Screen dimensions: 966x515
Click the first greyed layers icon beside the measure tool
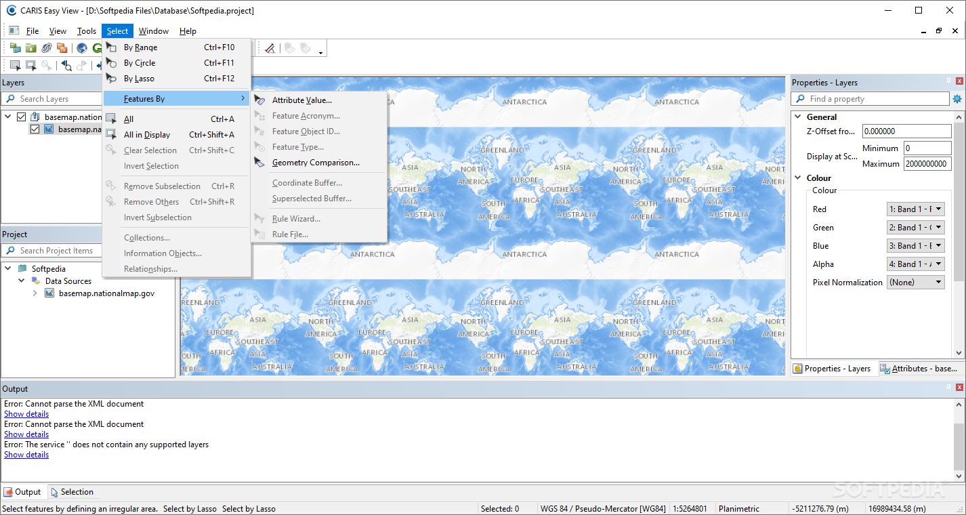click(x=289, y=48)
